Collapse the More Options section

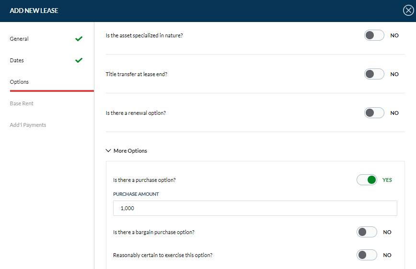click(127, 151)
